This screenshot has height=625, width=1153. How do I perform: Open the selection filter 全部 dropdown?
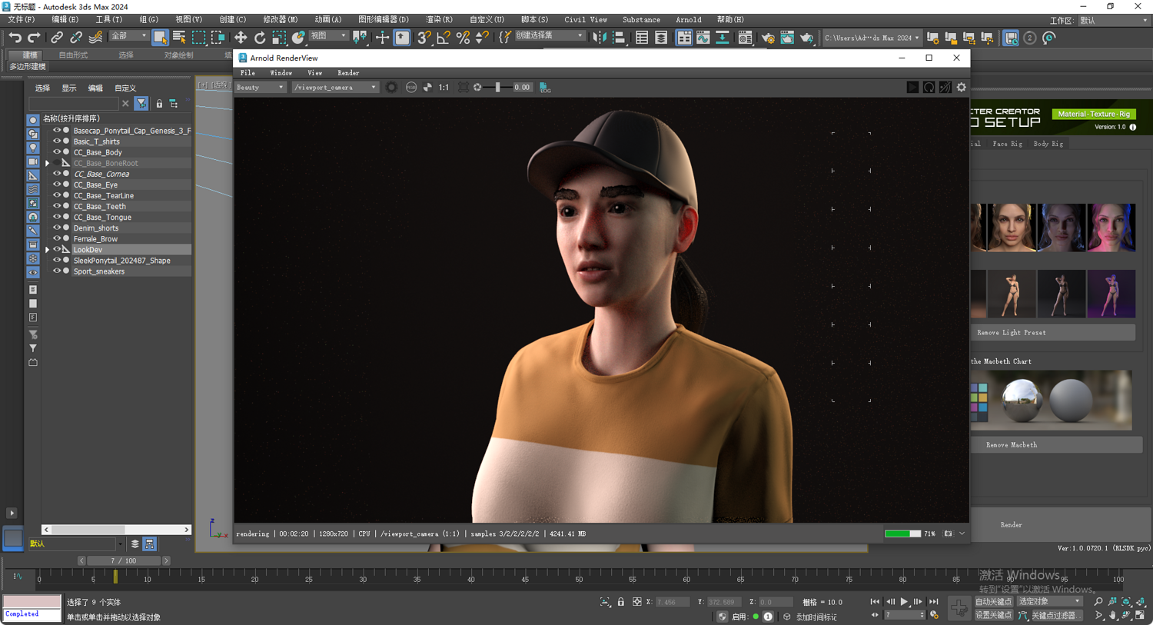point(128,36)
